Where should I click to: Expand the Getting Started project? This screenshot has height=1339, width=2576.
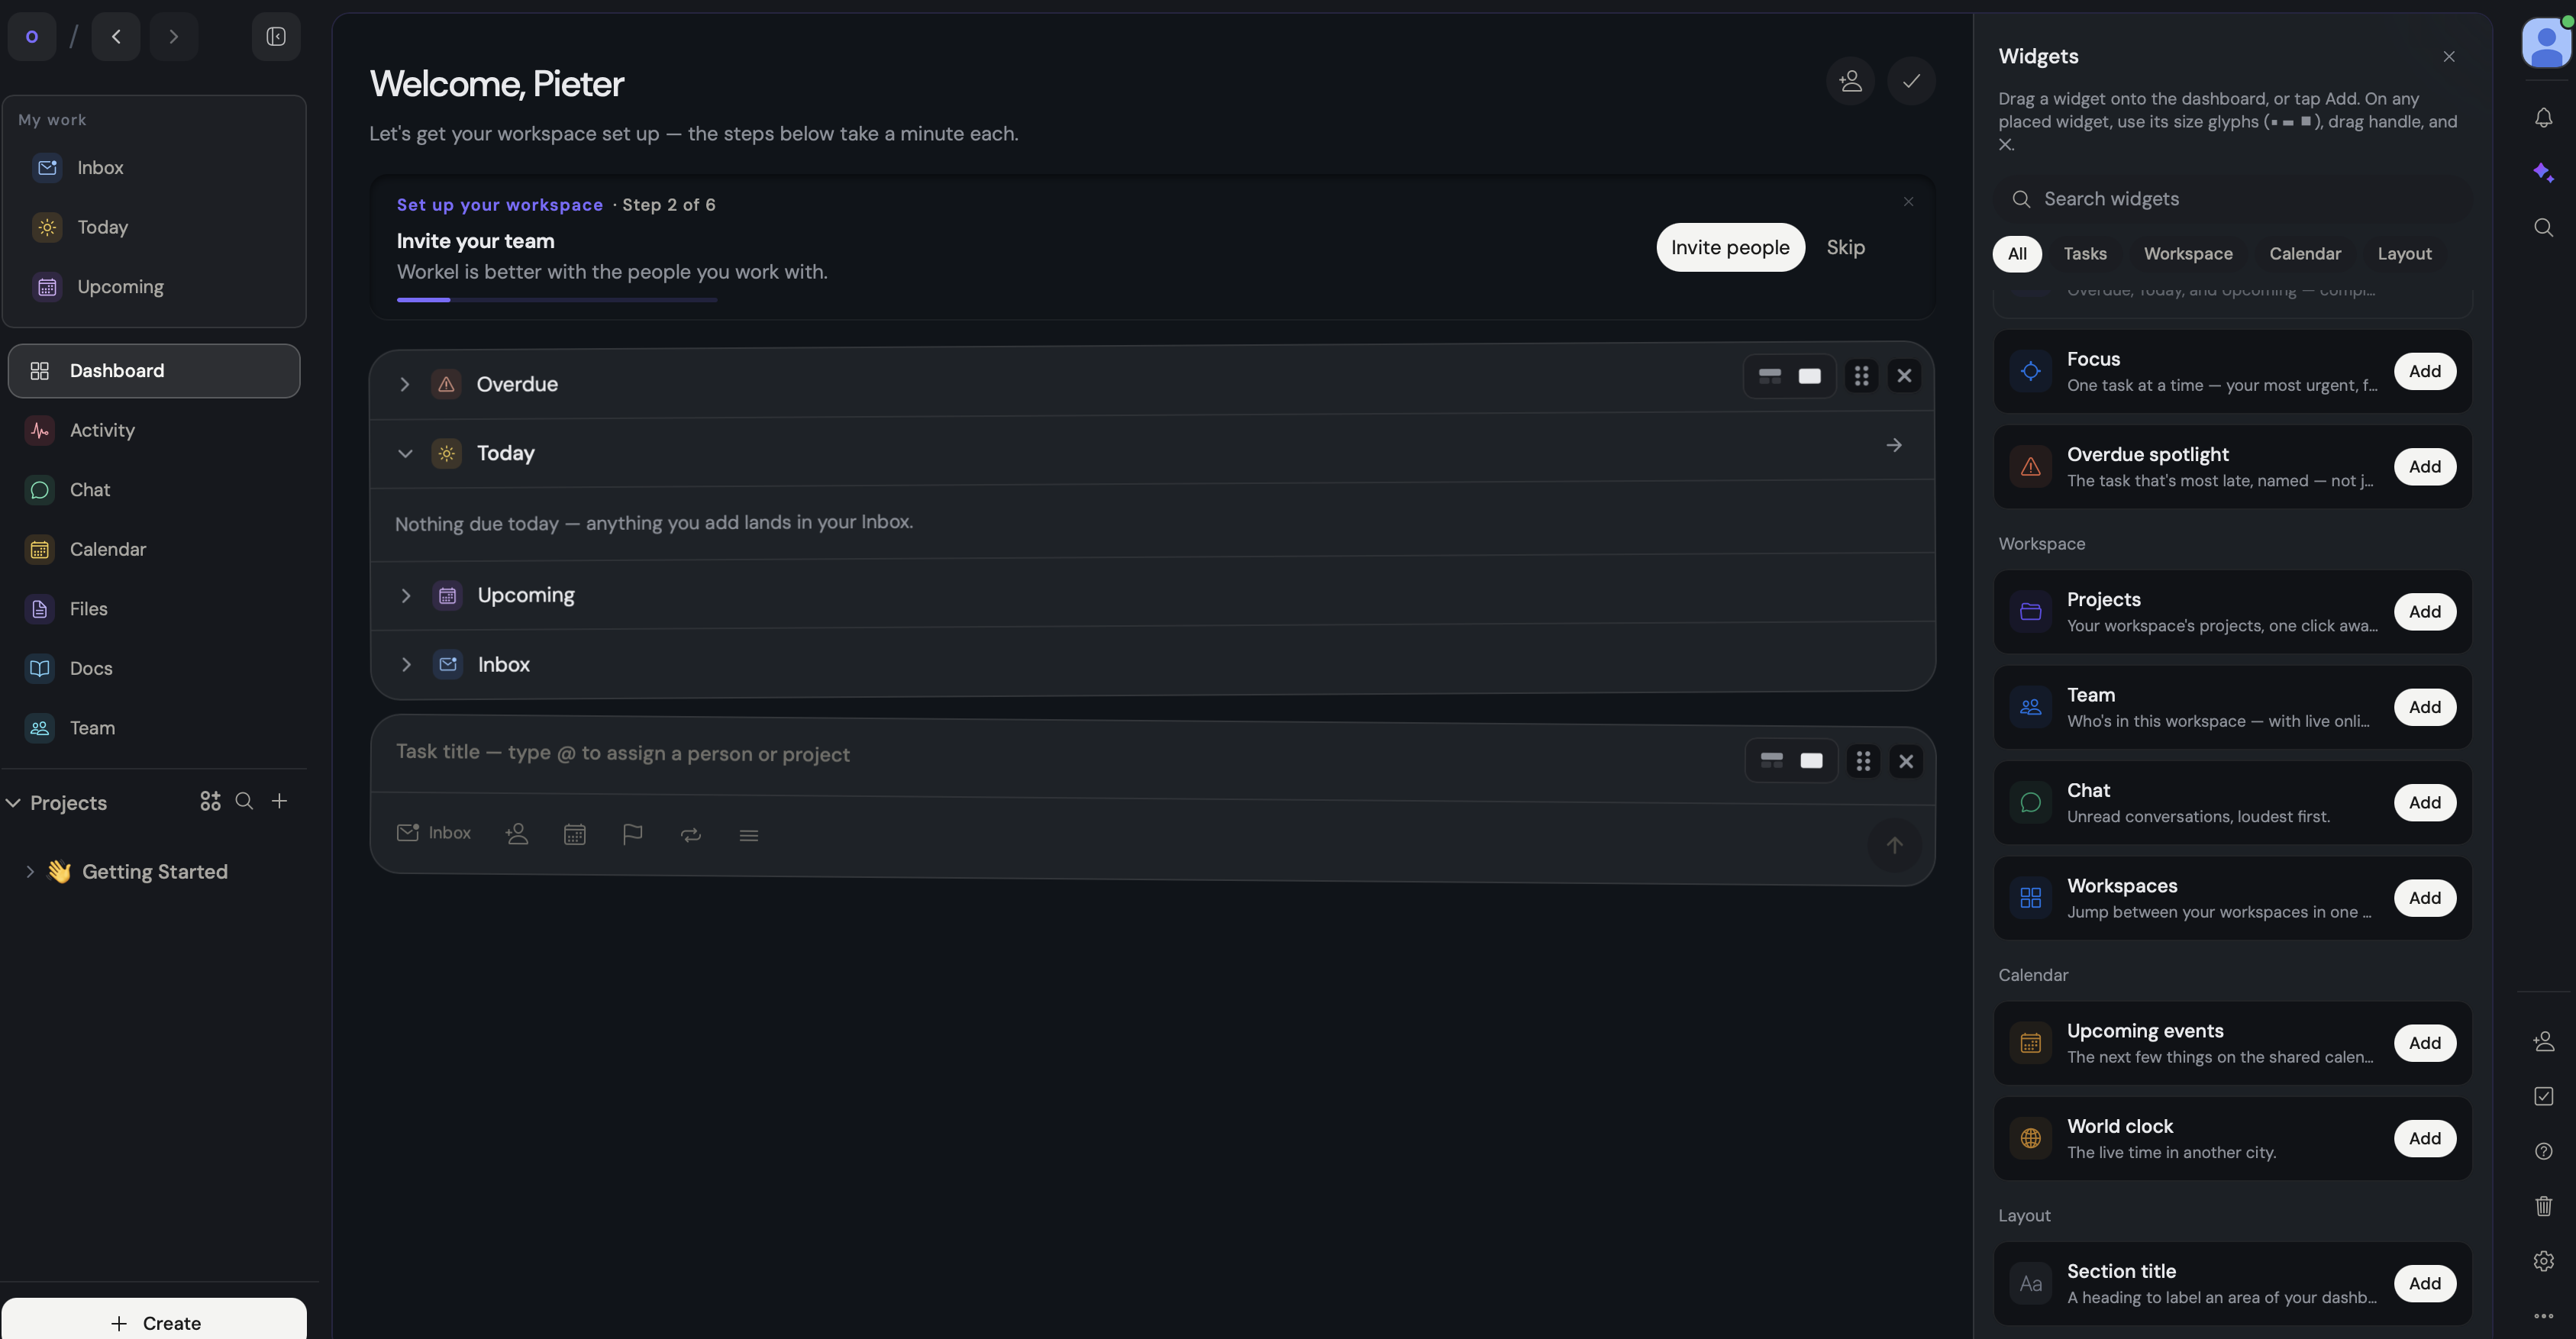click(30, 872)
